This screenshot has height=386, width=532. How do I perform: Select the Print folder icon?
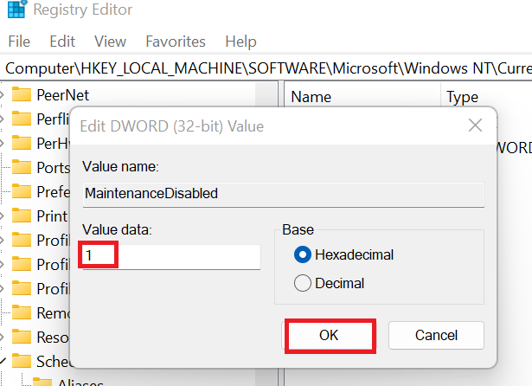(x=22, y=216)
